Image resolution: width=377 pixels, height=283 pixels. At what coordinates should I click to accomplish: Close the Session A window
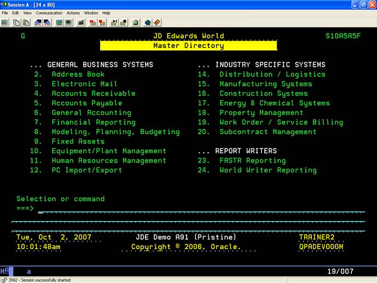tap(372, 4)
